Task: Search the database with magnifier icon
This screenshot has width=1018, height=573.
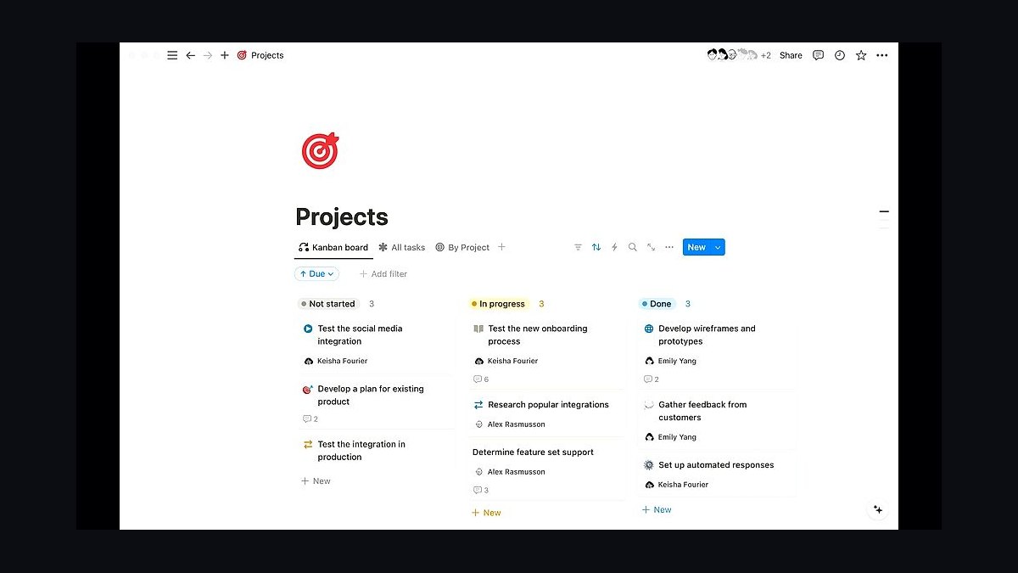Action: [633, 247]
